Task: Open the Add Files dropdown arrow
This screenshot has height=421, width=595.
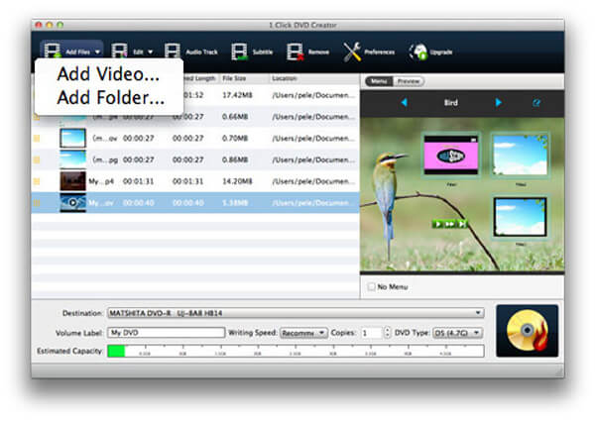Action: (x=97, y=52)
